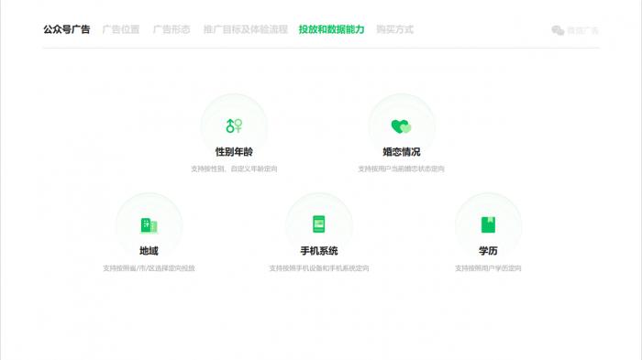This screenshot has height=360, width=642.
Task: Switch to 推广目标及体验流程 tab
Action: (246, 29)
